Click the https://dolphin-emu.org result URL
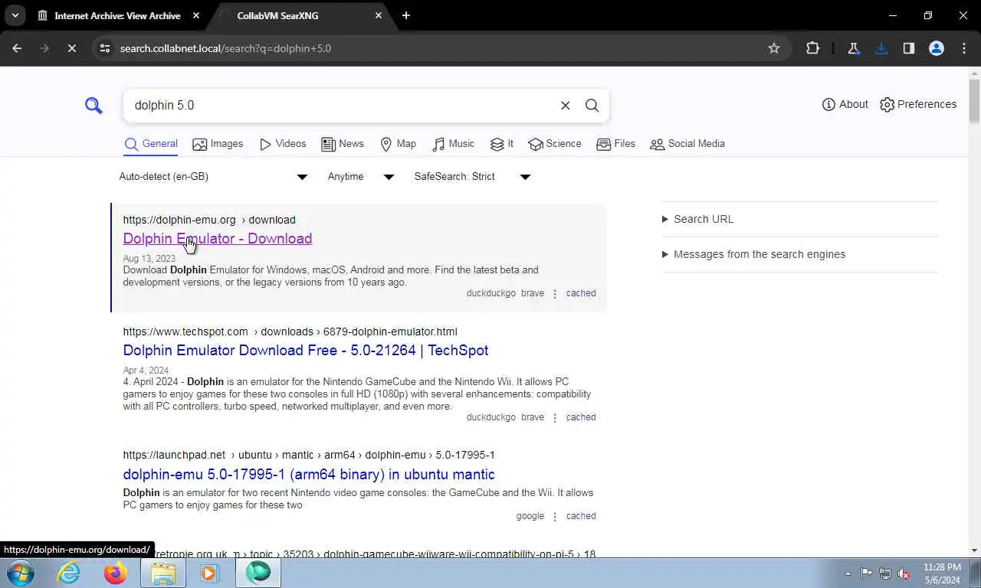Screen dimensions: 981x588 [209, 220]
